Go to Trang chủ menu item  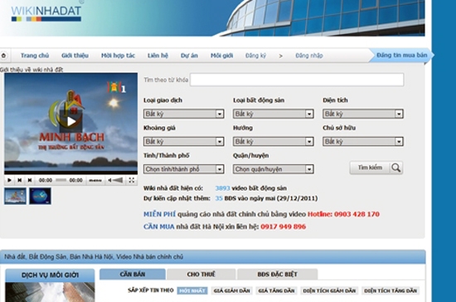tap(35, 56)
